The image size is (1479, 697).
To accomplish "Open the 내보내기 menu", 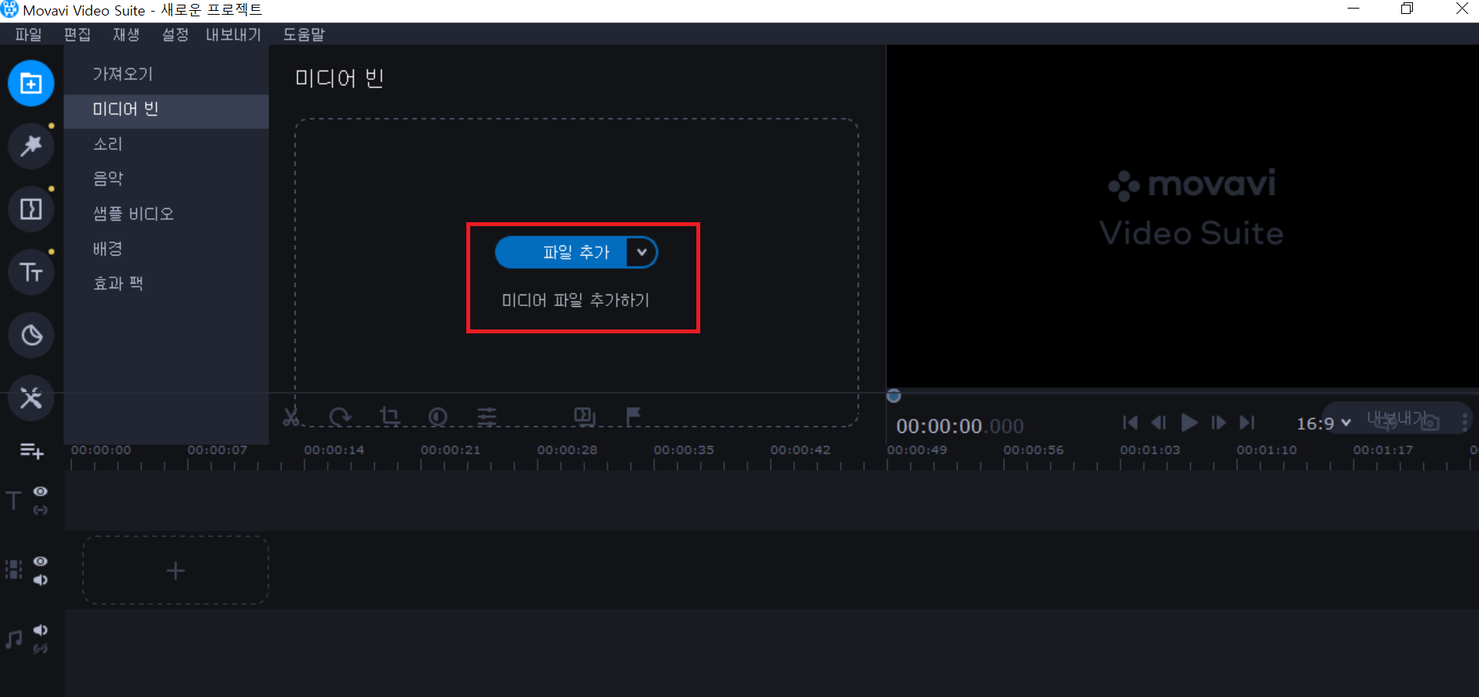I will (x=233, y=34).
